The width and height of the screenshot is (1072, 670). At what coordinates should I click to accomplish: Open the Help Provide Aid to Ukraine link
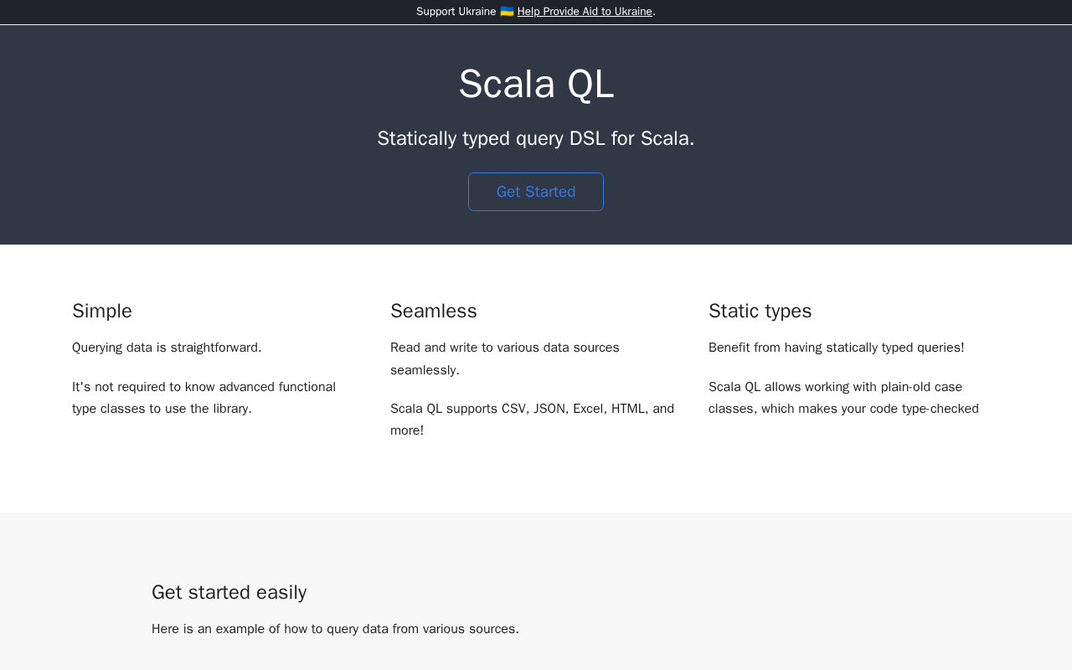(585, 12)
